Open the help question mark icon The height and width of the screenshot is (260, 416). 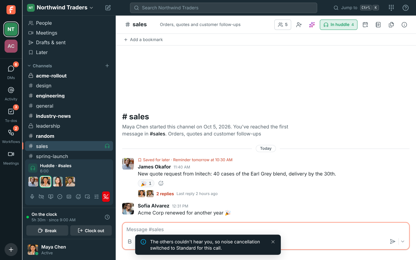406,8
